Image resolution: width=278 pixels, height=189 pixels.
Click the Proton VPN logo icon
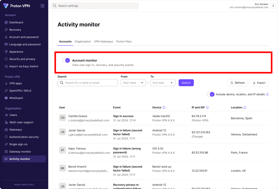pos(6,6)
